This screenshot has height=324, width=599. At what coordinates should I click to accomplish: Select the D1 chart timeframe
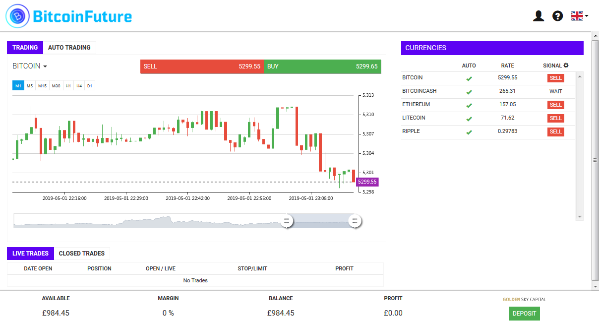tap(90, 86)
